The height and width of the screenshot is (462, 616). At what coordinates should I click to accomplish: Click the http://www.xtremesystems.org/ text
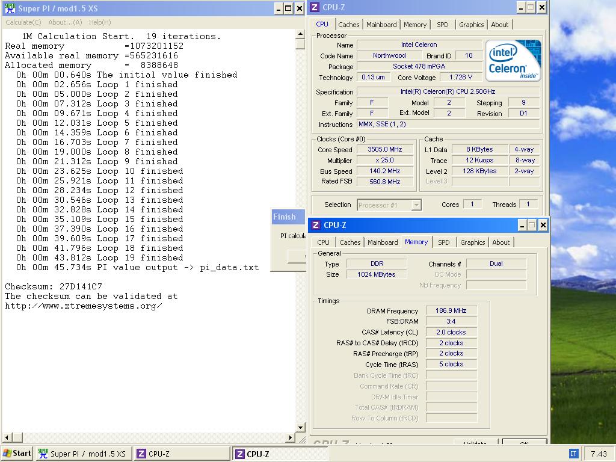pyautogui.click(x=83, y=306)
